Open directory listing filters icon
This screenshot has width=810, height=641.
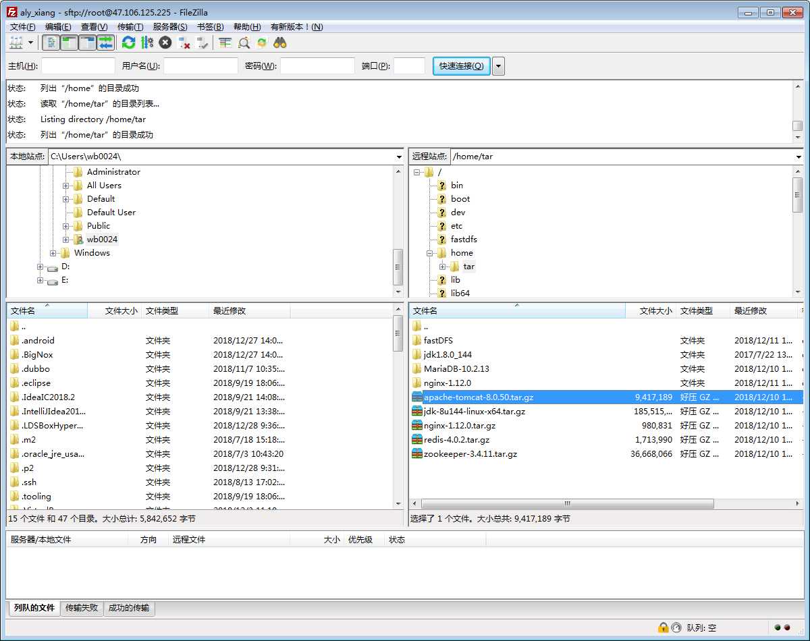(225, 43)
